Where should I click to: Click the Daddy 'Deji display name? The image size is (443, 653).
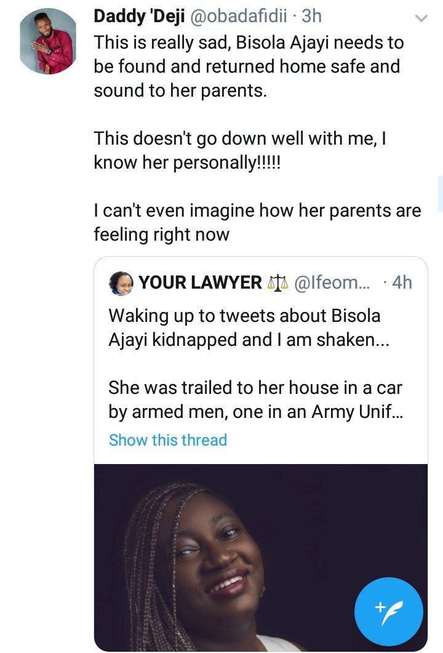point(139,16)
